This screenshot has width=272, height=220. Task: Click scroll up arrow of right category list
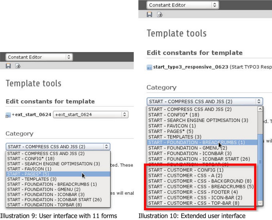click(260, 109)
